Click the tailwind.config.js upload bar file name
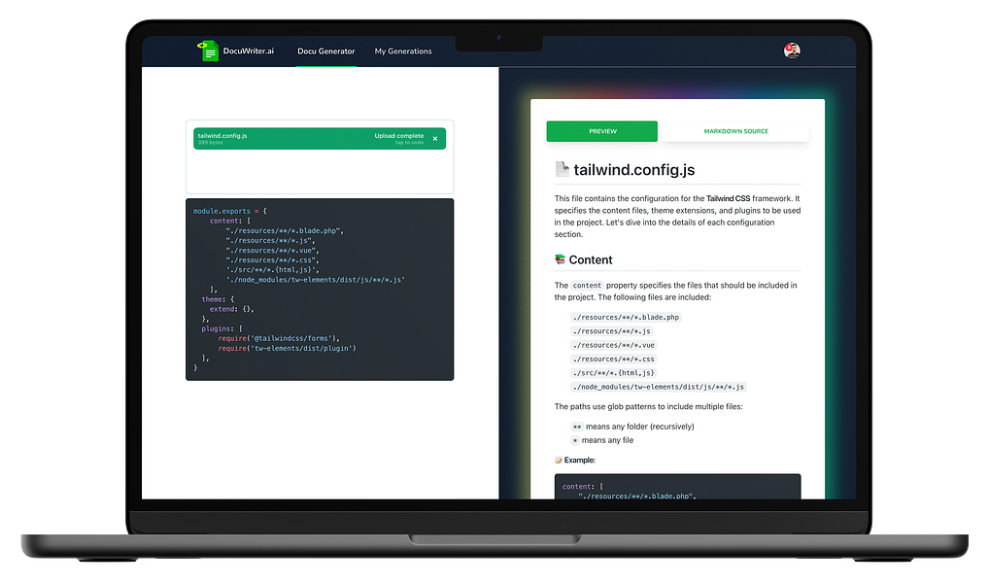The height and width of the screenshot is (583, 989). [x=222, y=136]
